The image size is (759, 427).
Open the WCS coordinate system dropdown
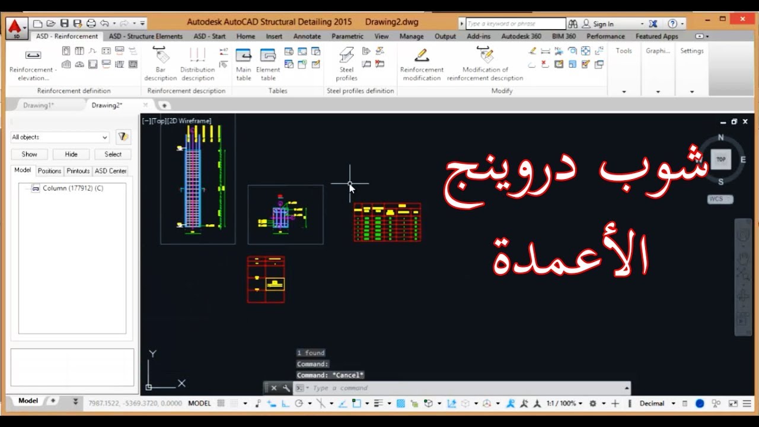pos(720,199)
